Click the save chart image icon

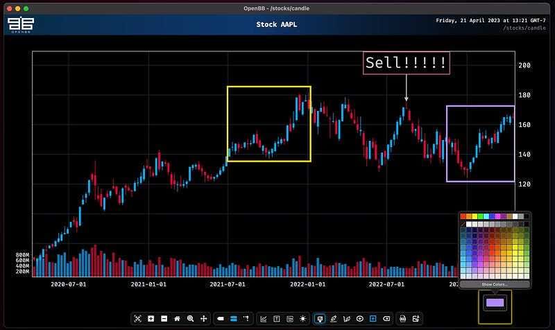[x=416, y=319]
